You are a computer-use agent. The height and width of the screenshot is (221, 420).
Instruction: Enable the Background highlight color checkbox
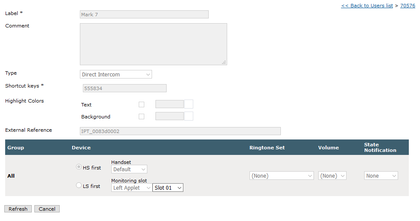[x=141, y=117]
